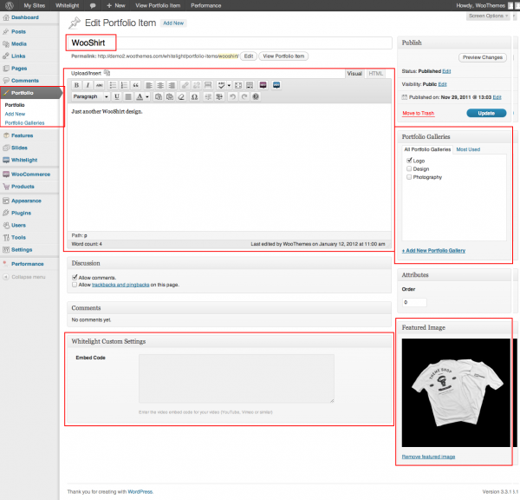Align text right
The height and width of the screenshot is (500, 520).
[172, 85]
